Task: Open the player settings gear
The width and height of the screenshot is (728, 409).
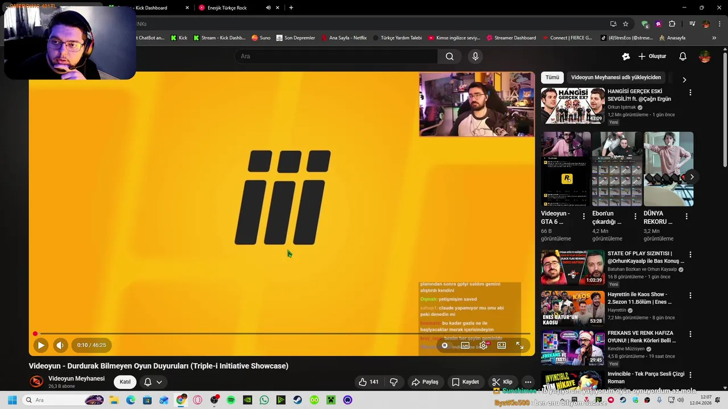Action: point(483,345)
